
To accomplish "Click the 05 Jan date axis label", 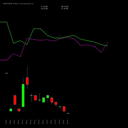I will coord(27,122).
